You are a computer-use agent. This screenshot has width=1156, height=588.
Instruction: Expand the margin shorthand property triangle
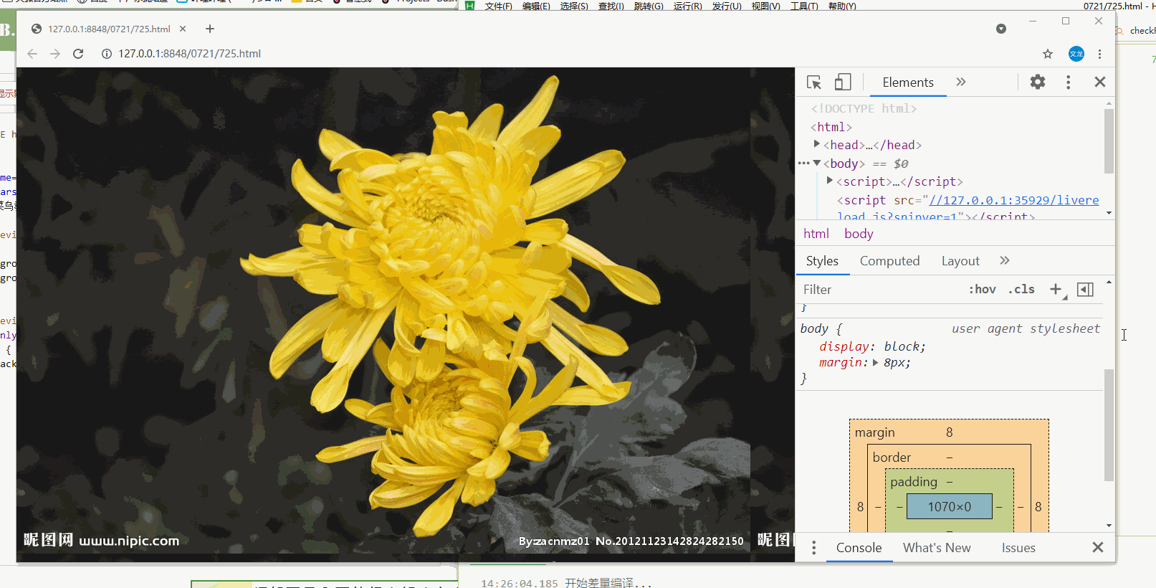[x=876, y=363]
